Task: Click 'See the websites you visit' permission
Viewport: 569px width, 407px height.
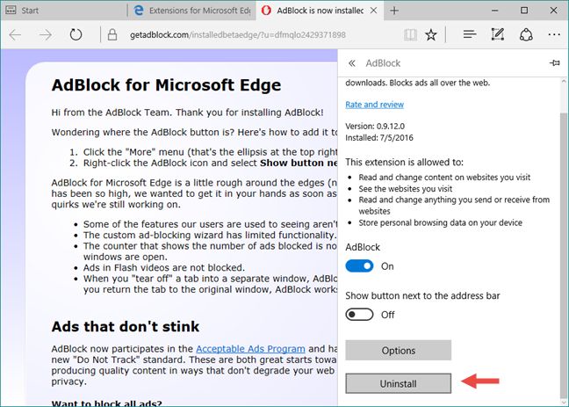Action: (x=406, y=189)
